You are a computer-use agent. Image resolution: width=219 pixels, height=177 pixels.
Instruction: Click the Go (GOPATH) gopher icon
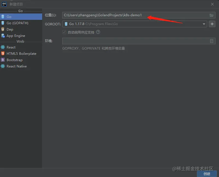3,23
